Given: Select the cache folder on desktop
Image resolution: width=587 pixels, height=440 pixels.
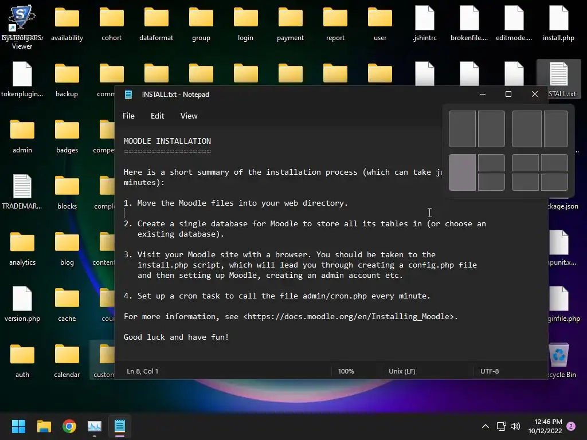Looking at the screenshot, I should tap(67, 304).
